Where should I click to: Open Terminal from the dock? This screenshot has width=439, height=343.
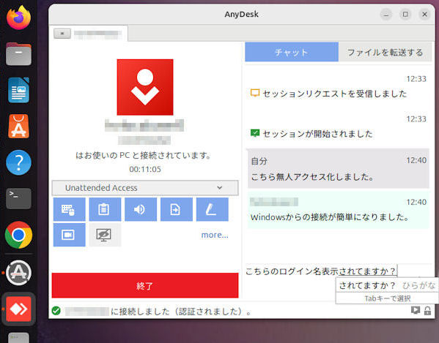click(18, 199)
